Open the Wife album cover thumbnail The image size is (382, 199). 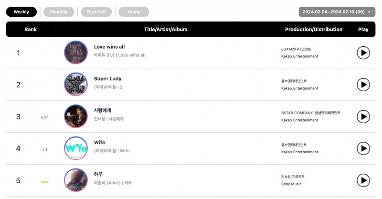coord(76,148)
